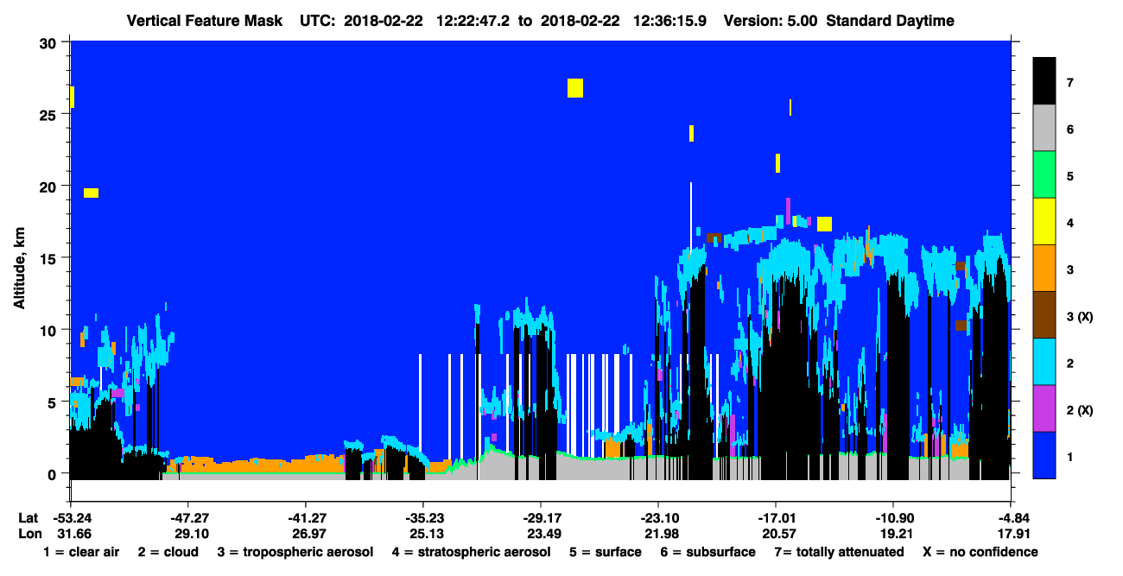The width and height of the screenshot is (1123, 576).
Task: Click the '5 = surface' legend text
Action: click(x=605, y=552)
